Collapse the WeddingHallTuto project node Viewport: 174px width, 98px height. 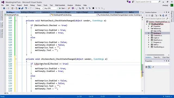point(147,24)
